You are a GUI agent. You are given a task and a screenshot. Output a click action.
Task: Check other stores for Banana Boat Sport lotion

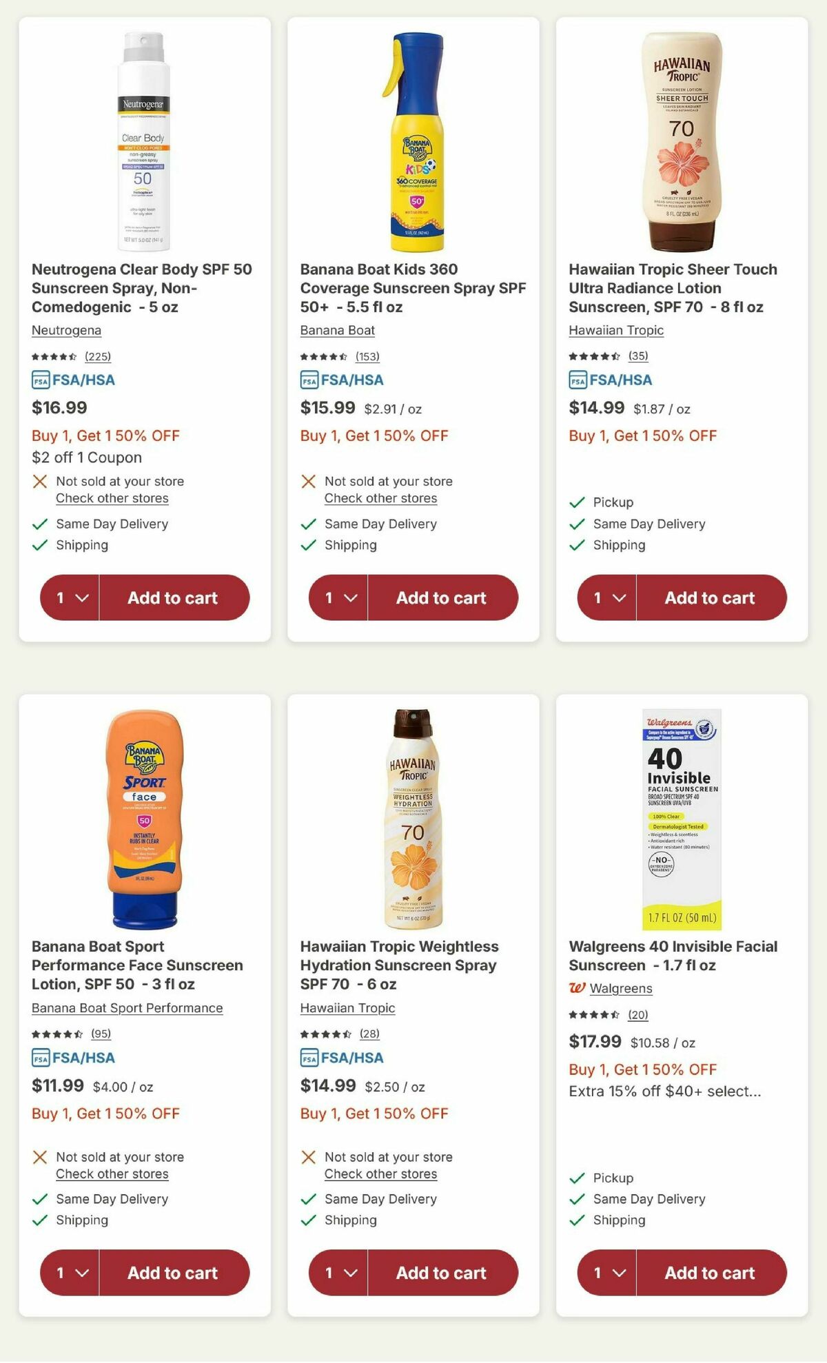(x=112, y=1174)
